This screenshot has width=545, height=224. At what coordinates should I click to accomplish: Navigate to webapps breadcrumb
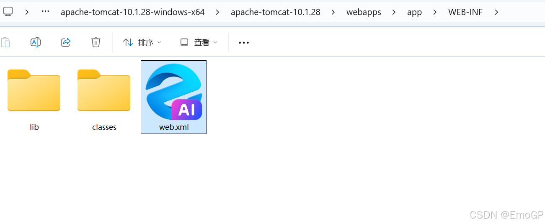(364, 12)
